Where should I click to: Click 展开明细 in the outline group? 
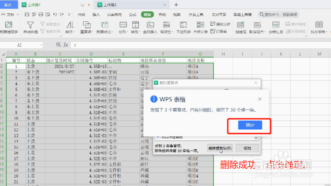(295, 24)
